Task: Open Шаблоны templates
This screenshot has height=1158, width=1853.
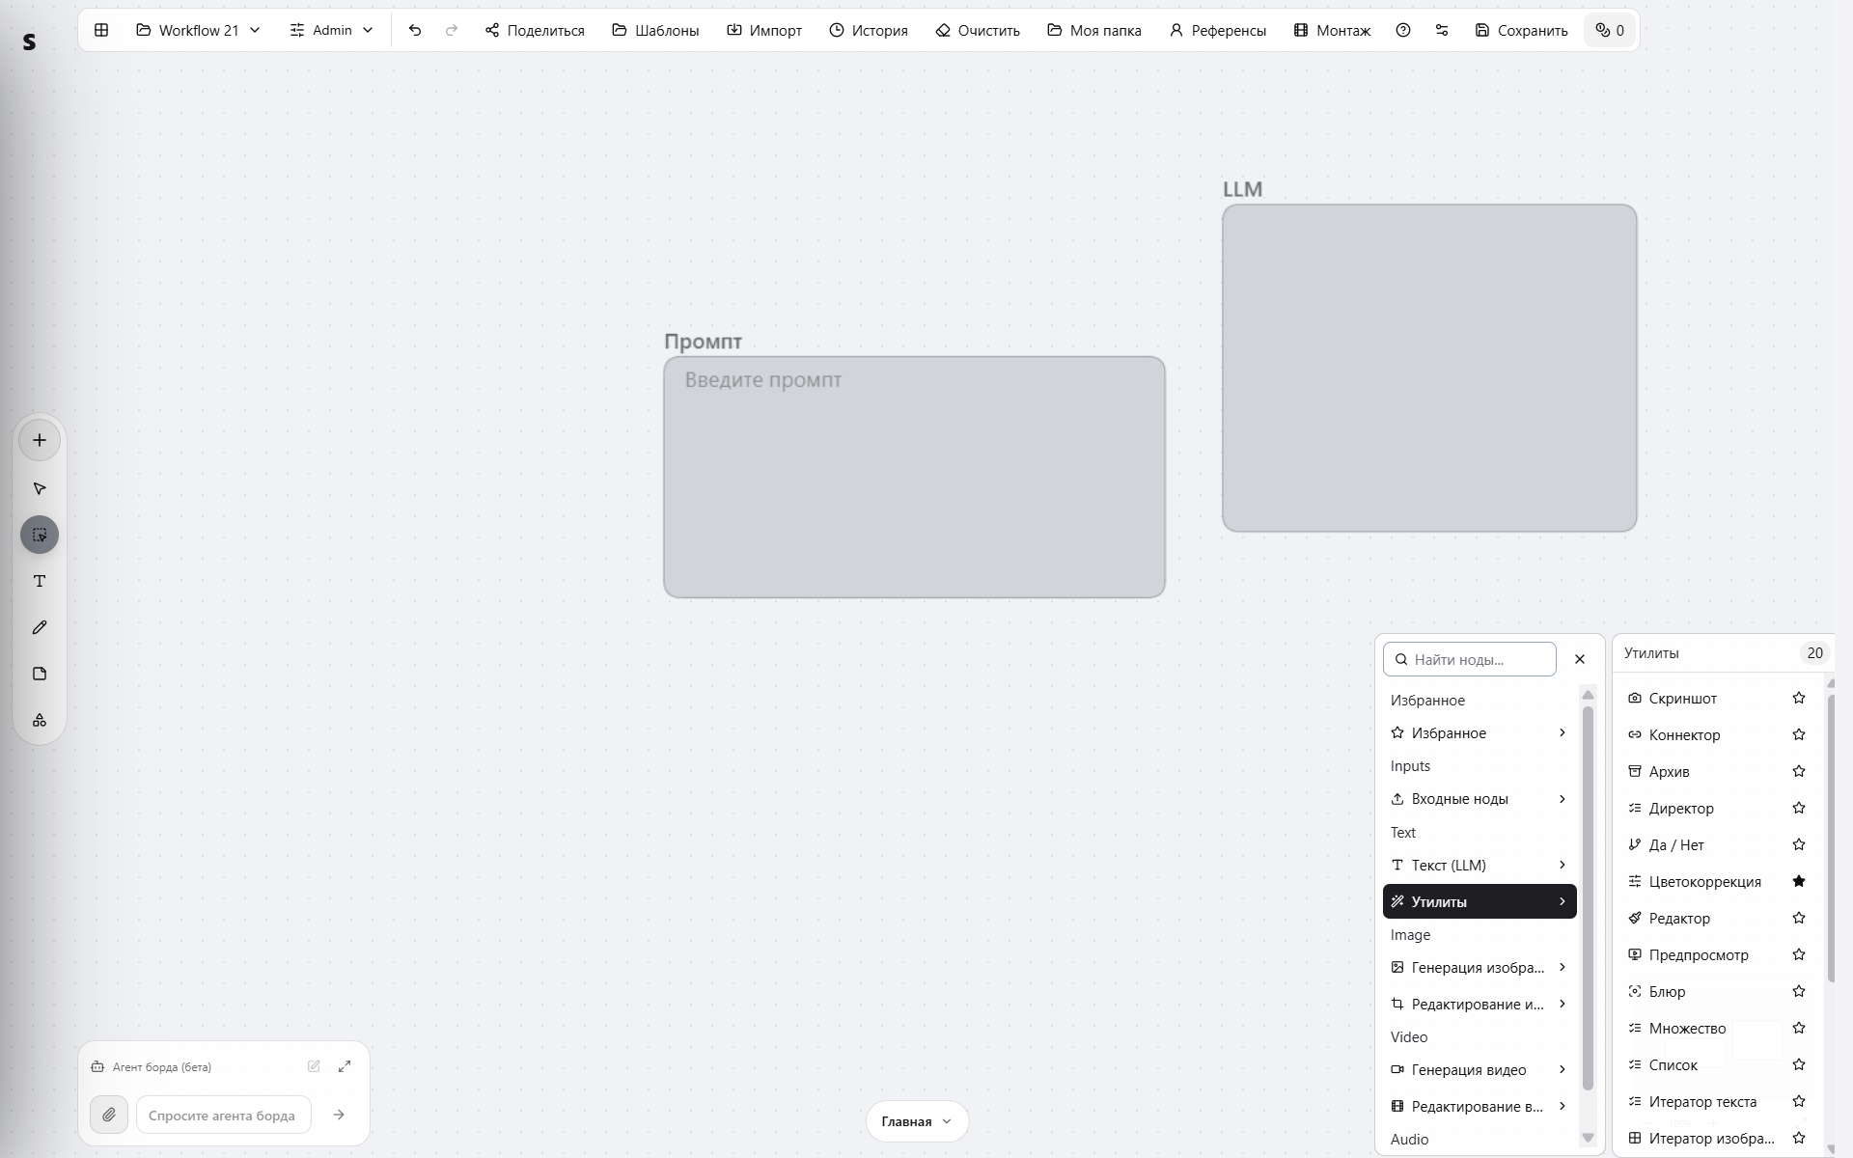Action: coord(655,30)
